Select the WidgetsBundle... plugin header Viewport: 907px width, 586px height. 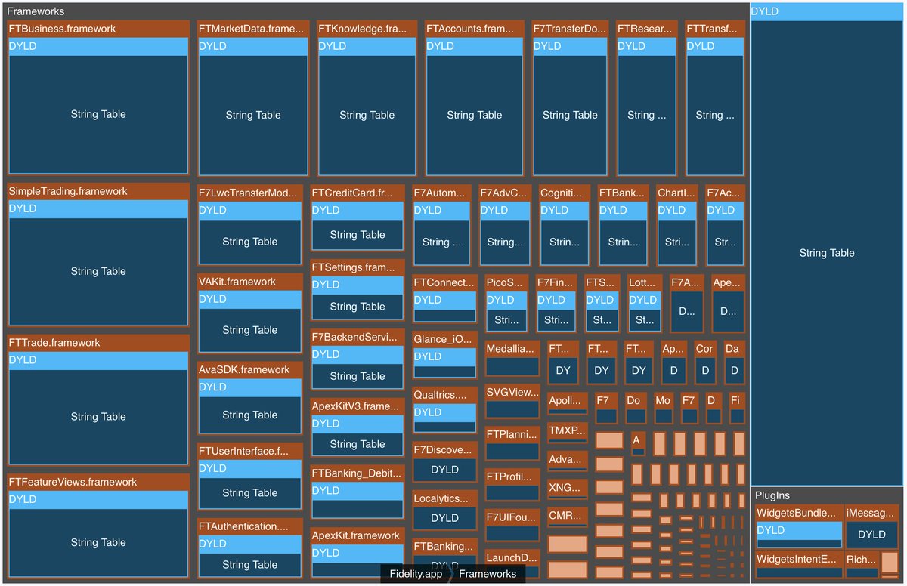[799, 513]
